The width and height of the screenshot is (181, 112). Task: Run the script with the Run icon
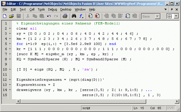coord(128,16)
